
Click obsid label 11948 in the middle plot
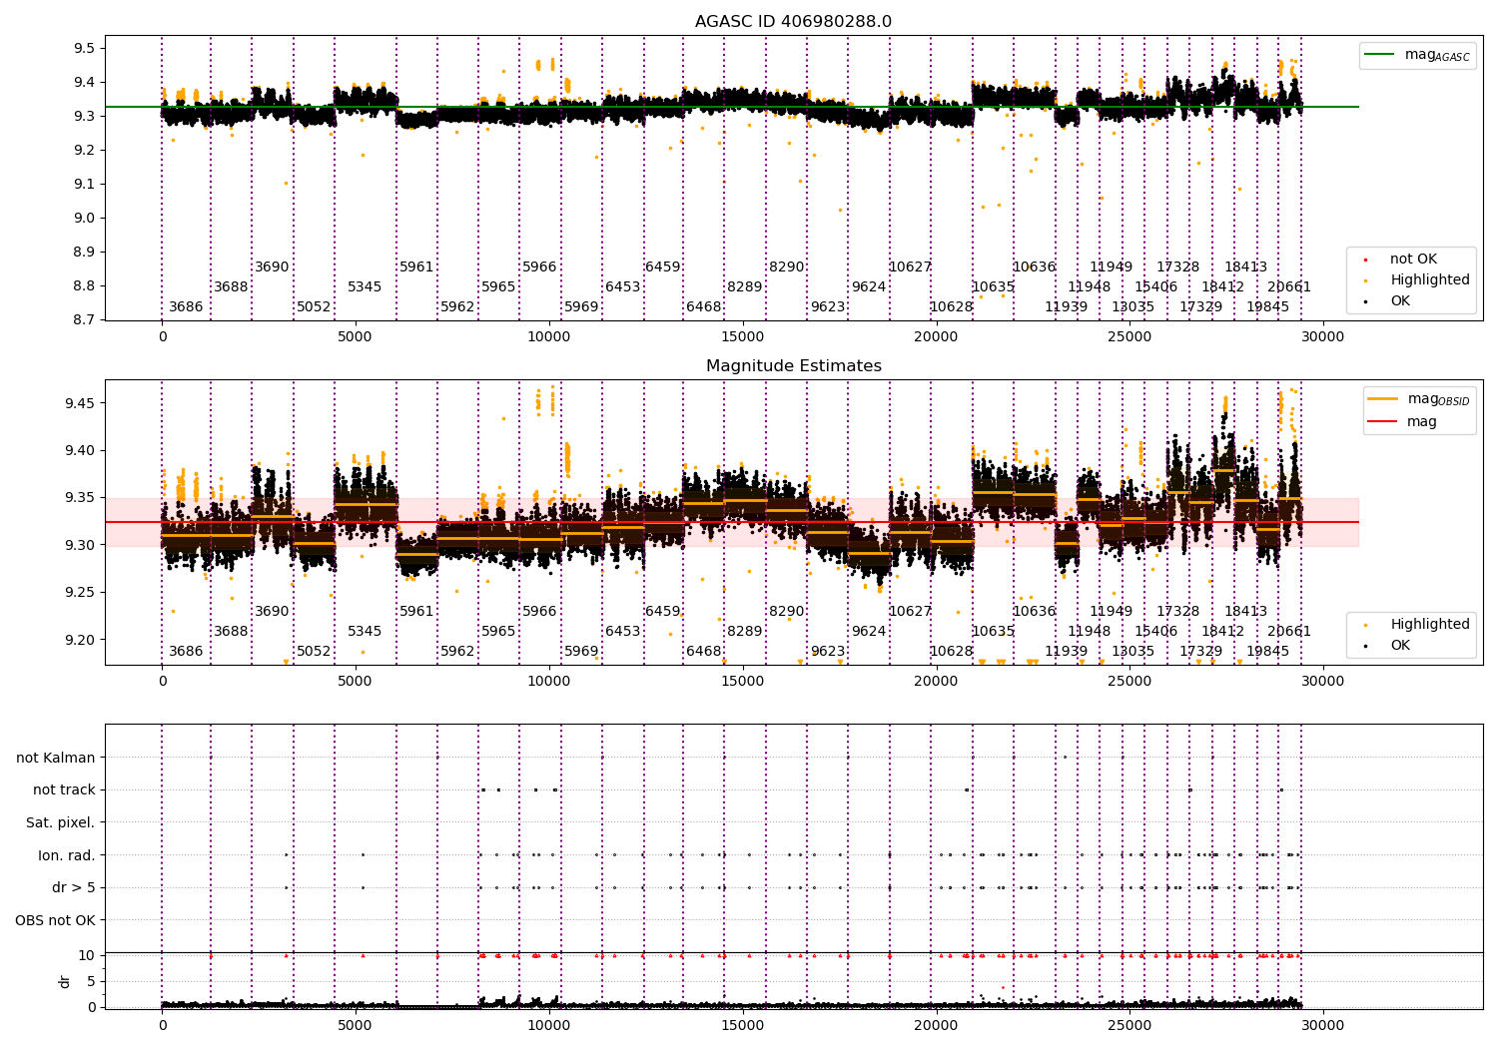pyautogui.click(x=1089, y=632)
